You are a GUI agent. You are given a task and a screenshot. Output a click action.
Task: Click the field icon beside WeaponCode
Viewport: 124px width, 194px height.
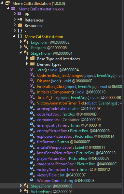pyautogui.click(x=32, y=180)
